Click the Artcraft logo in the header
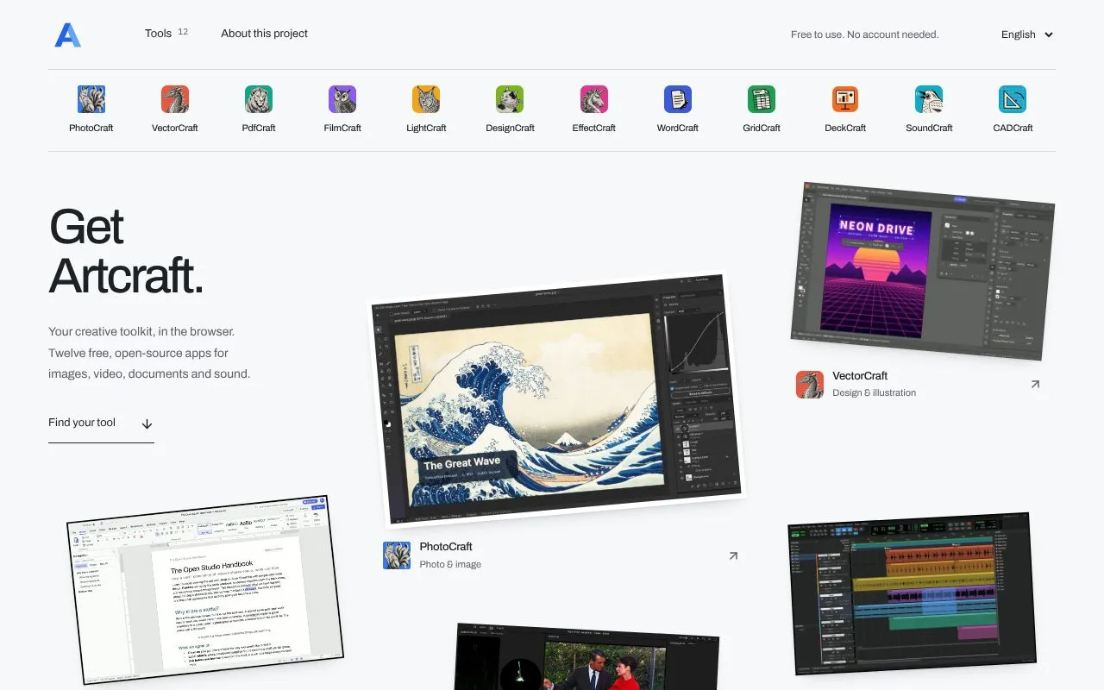 pos(67,34)
